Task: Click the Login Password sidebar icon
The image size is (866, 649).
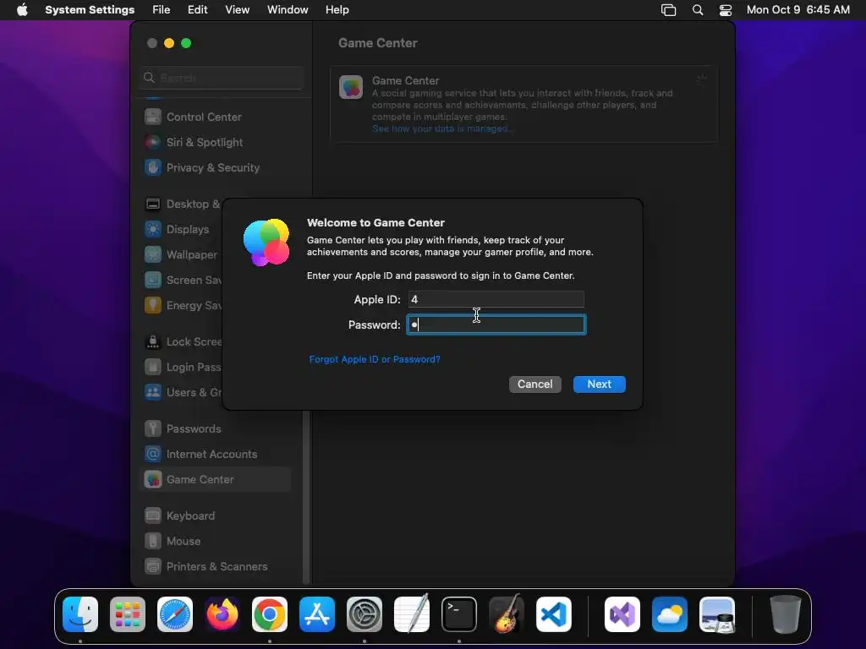Action: [153, 368]
